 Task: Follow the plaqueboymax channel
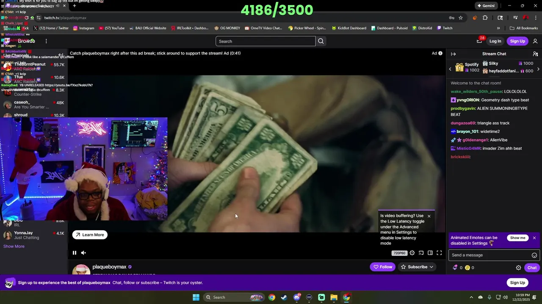coord(382,267)
